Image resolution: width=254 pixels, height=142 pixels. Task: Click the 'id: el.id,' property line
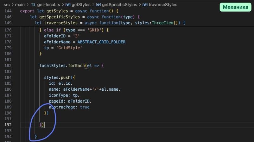click(x=60, y=83)
